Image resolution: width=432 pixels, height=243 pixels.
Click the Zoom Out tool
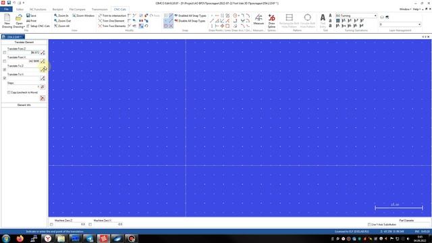62,21
